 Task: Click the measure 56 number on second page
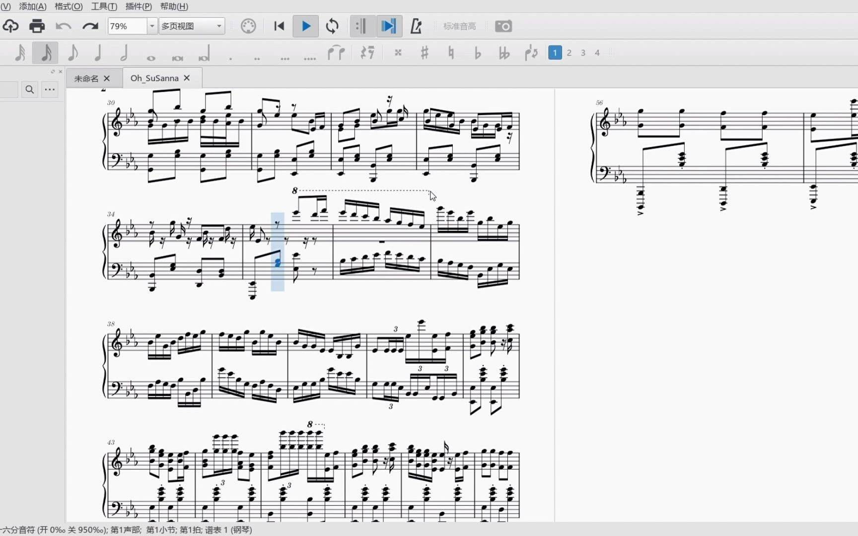[x=599, y=103]
